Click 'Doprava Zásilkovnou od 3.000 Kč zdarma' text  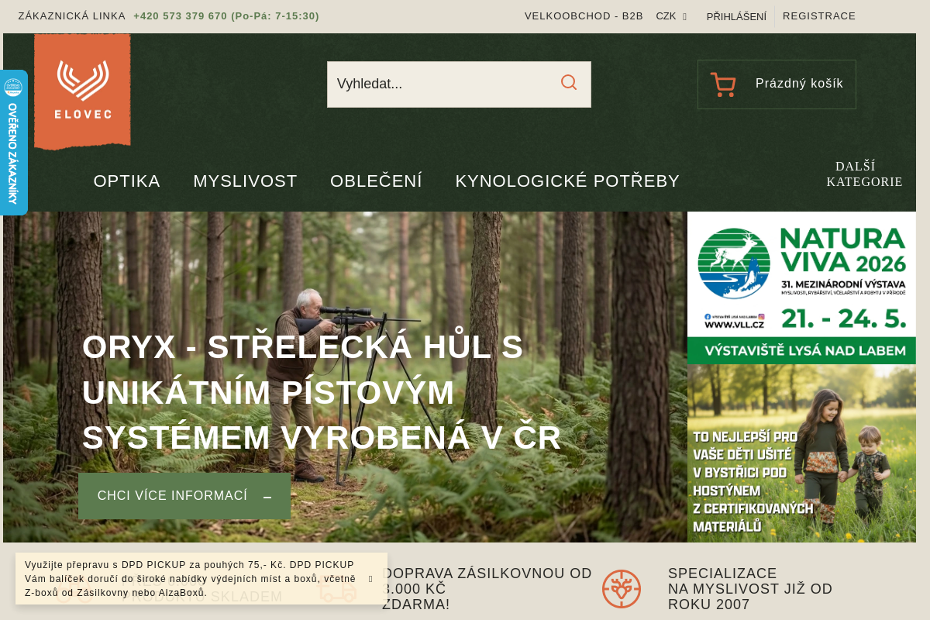(x=487, y=589)
